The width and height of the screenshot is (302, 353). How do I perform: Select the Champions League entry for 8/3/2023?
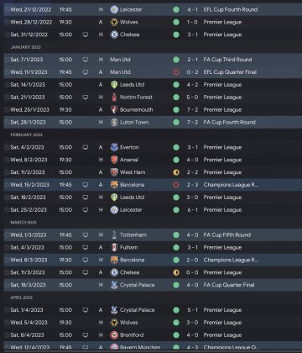(x=231, y=261)
